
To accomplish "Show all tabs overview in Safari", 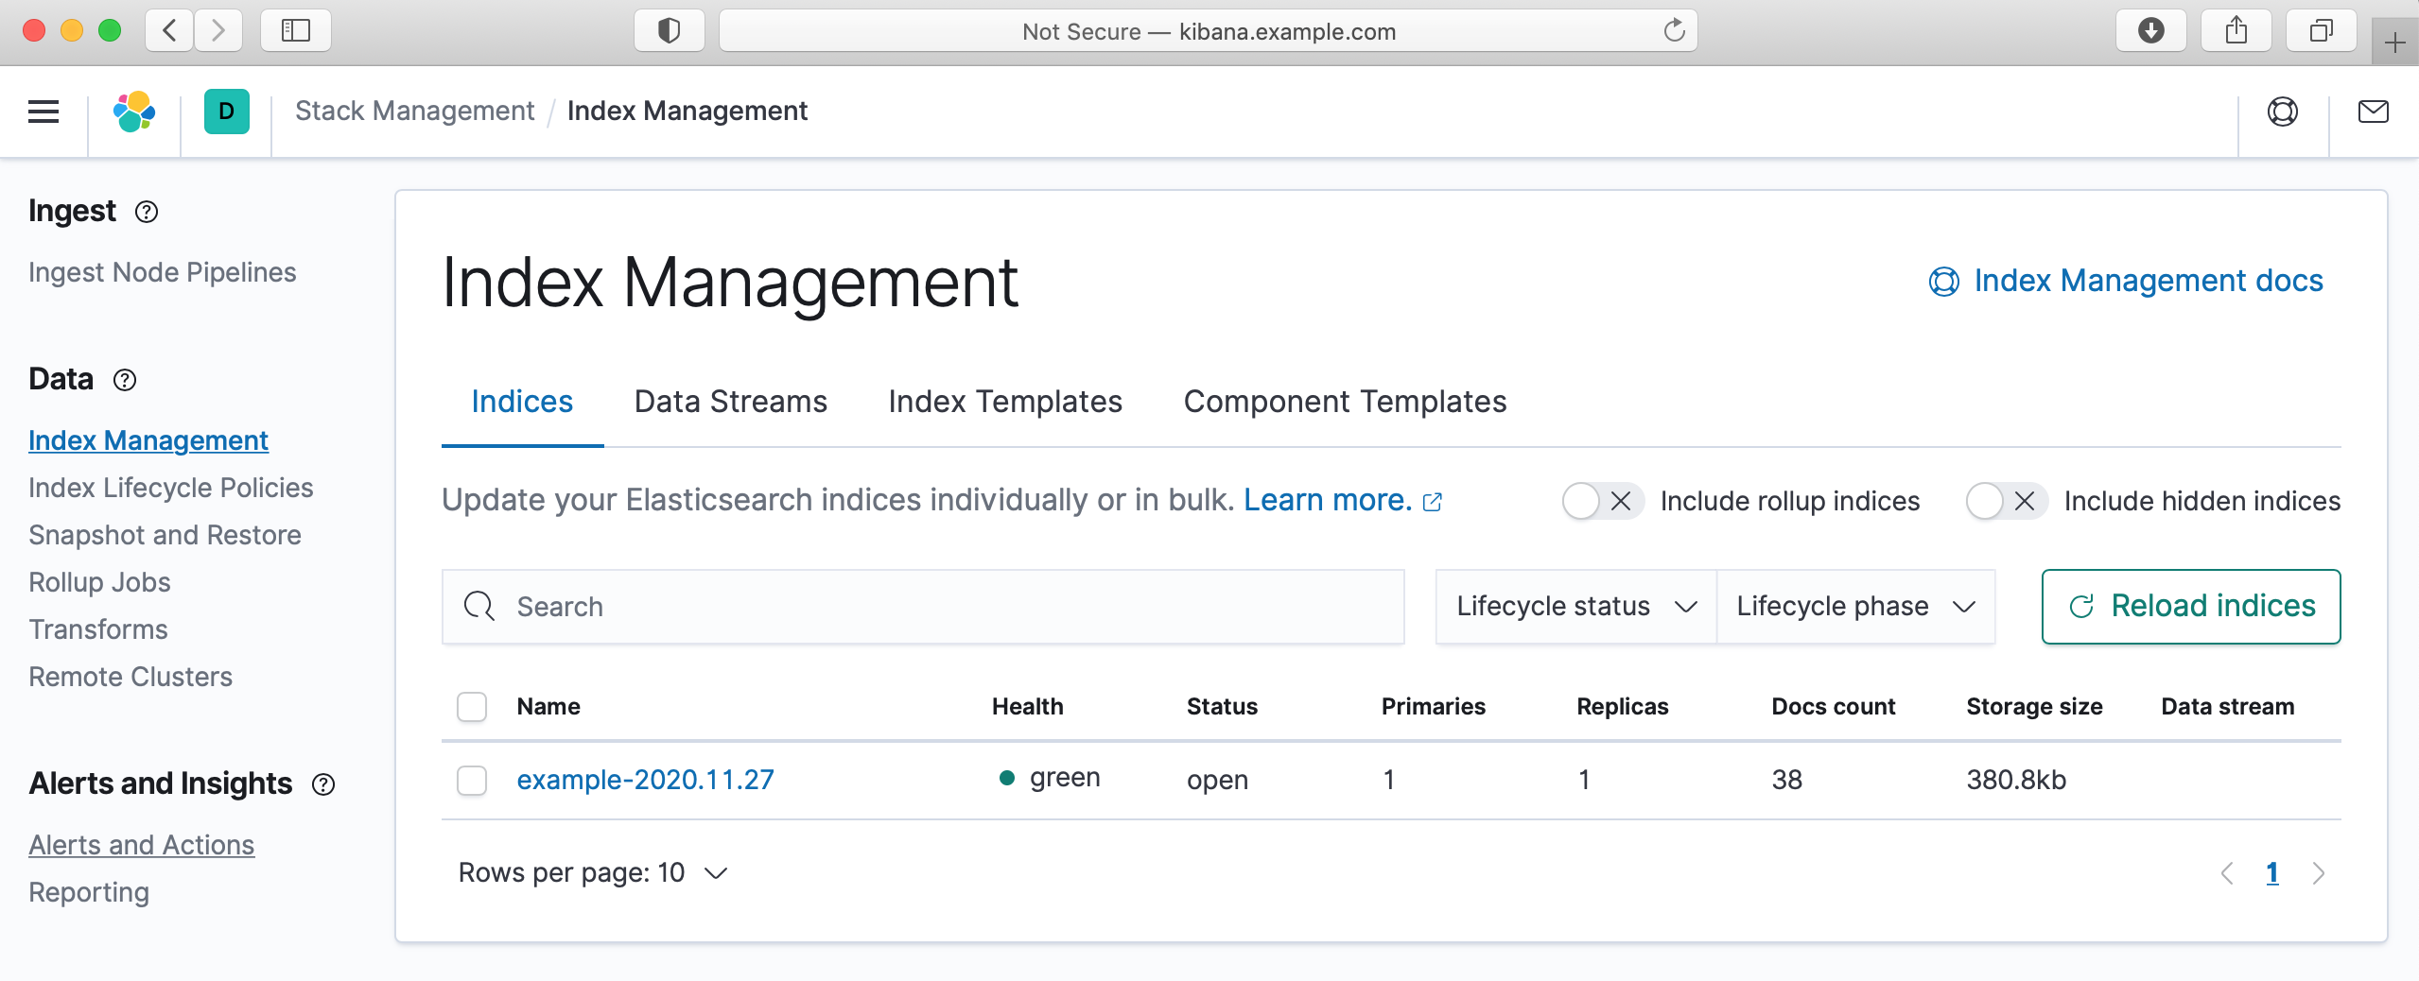I will (2322, 31).
